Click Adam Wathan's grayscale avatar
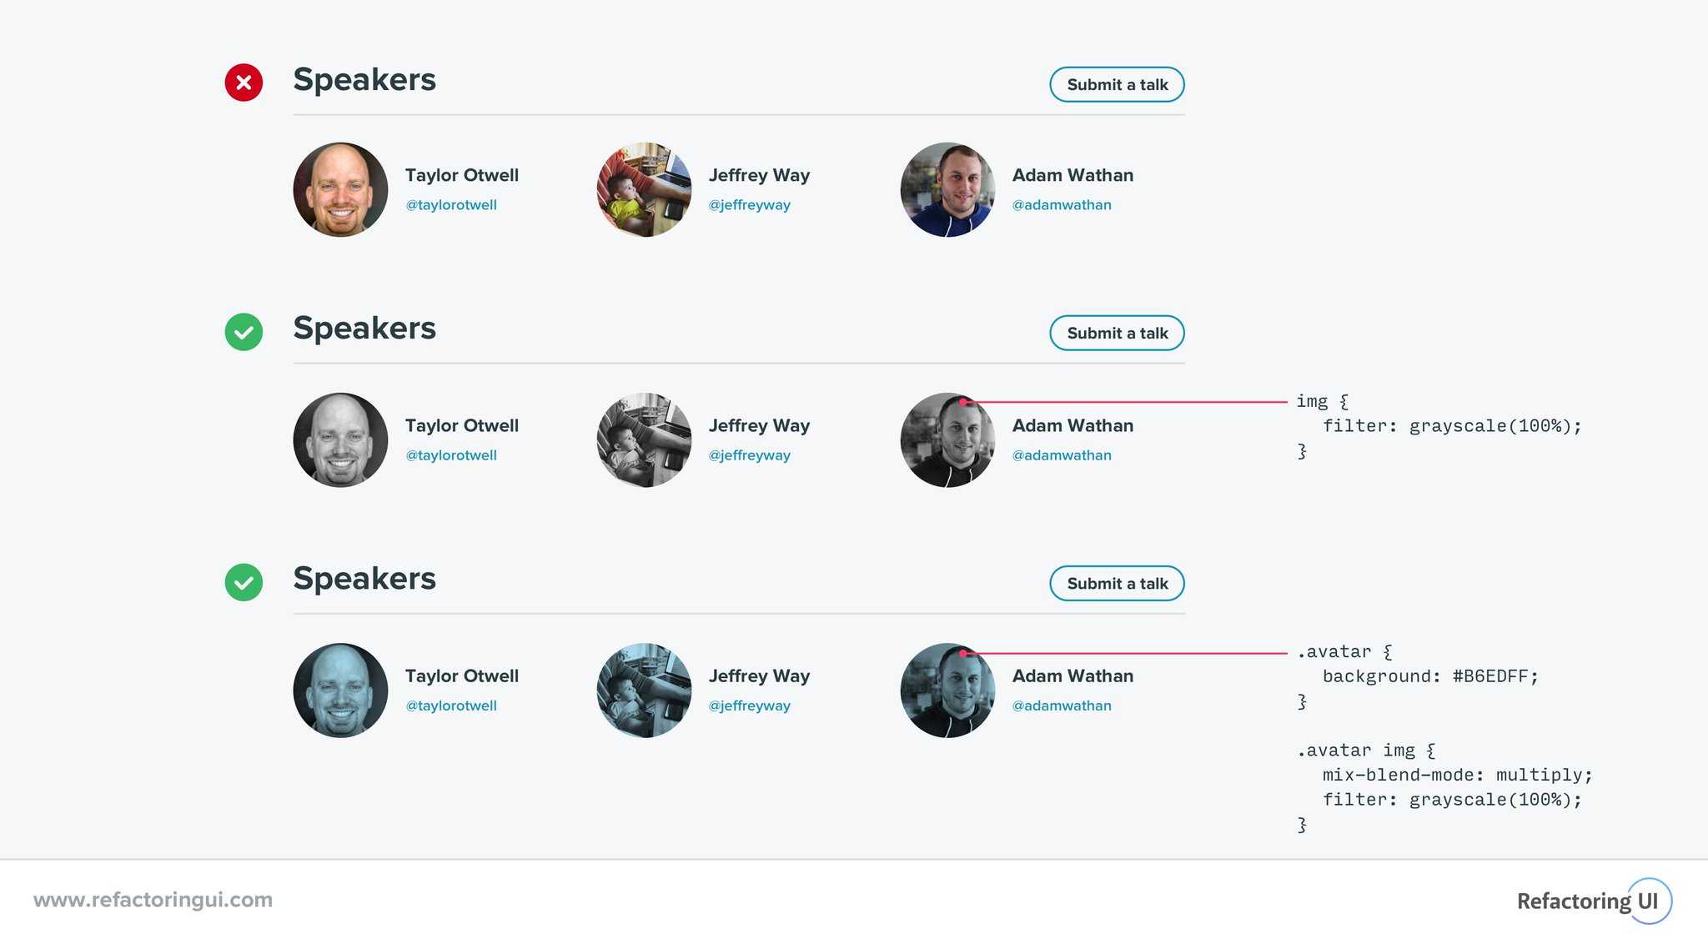Image resolution: width=1708 pixels, height=939 pixels. coord(947,439)
